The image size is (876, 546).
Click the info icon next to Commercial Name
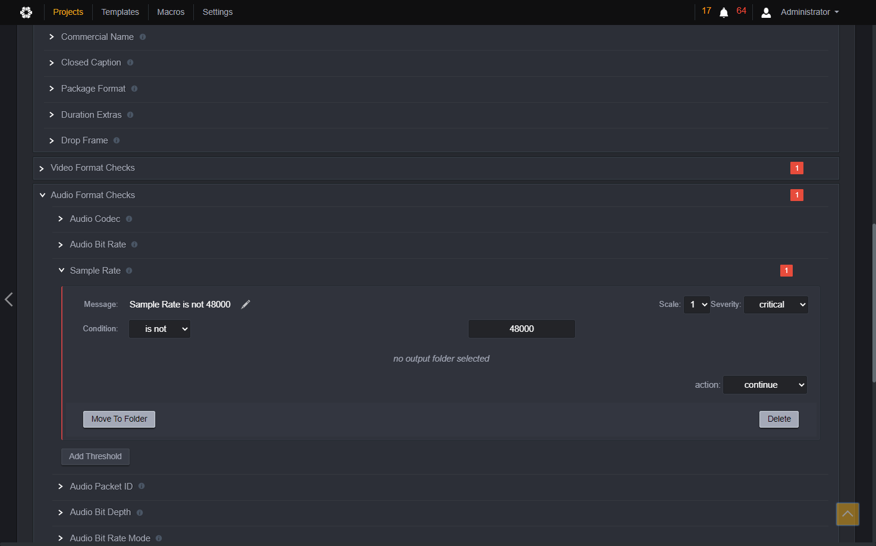click(143, 37)
